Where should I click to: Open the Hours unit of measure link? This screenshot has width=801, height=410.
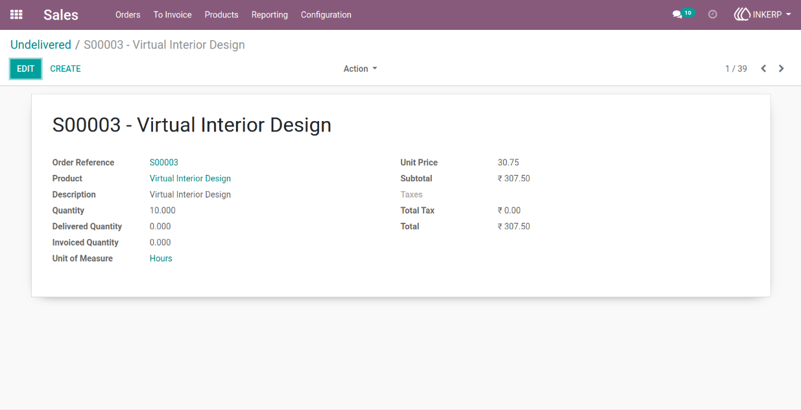coord(161,258)
